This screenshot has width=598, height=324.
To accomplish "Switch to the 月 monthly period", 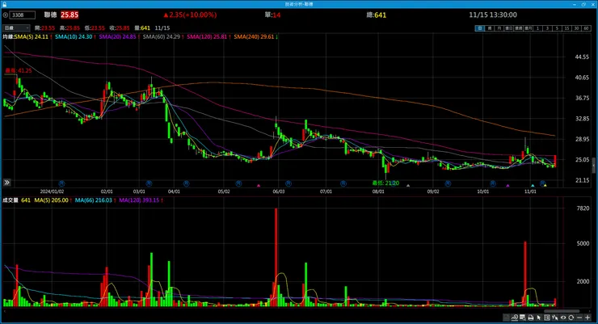I will click(x=499, y=28).
